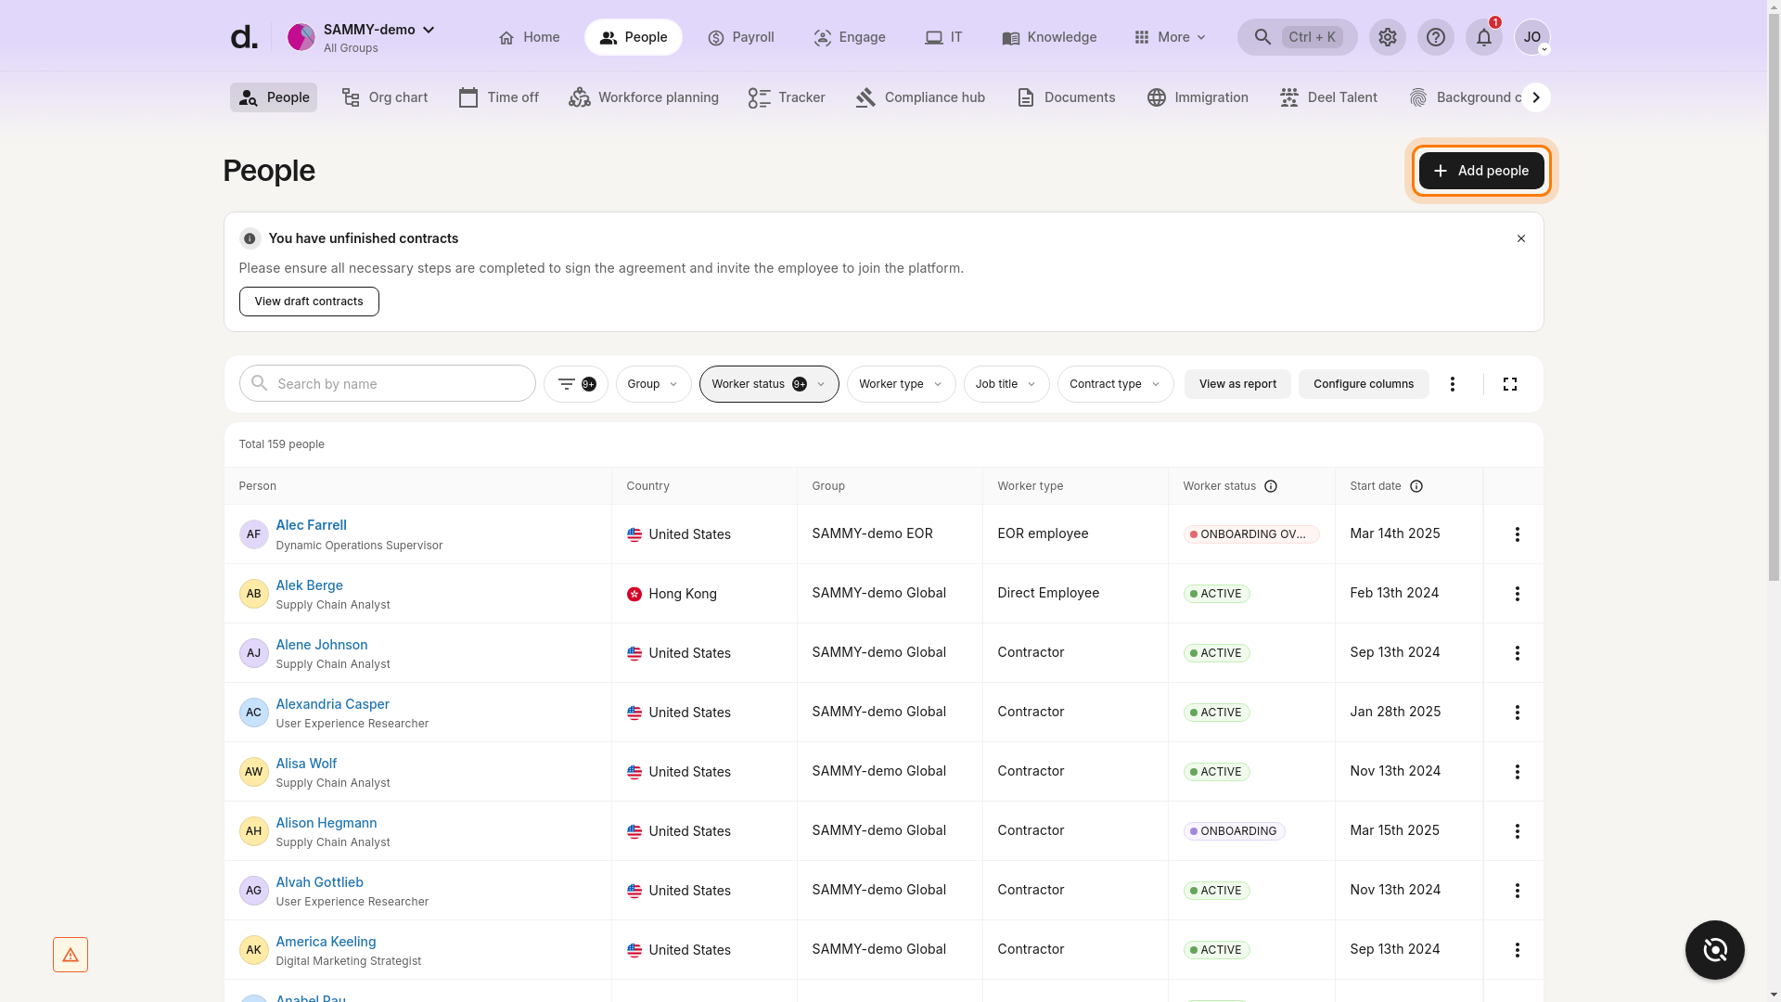This screenshot has width=1781, height=1002.
Task: Open the Immigration section
Action: coord(1198,96)
